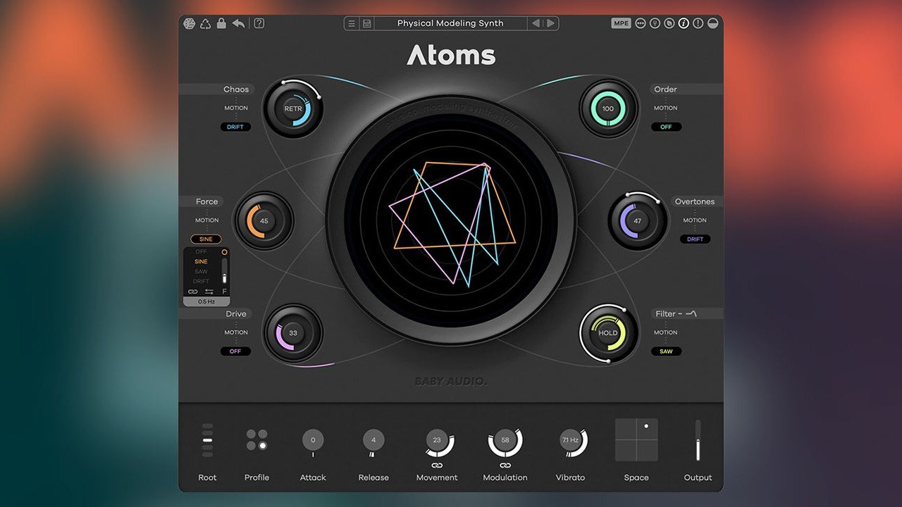Click the leaf-shaped circle icon in header
The image size is (902, 507).
669,23
